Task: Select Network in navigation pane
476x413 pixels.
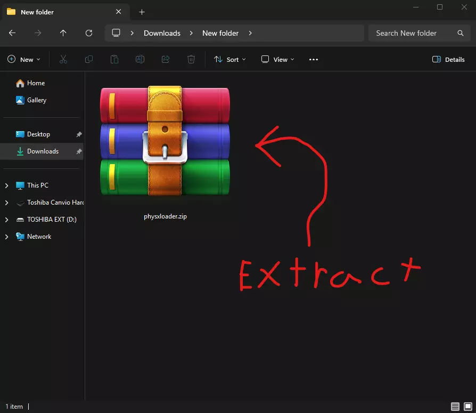Action: coord(42,237)
